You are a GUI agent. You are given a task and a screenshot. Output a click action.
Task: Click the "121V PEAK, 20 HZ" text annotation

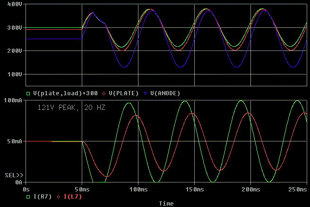pyautogui.click(x=71, y=108)
